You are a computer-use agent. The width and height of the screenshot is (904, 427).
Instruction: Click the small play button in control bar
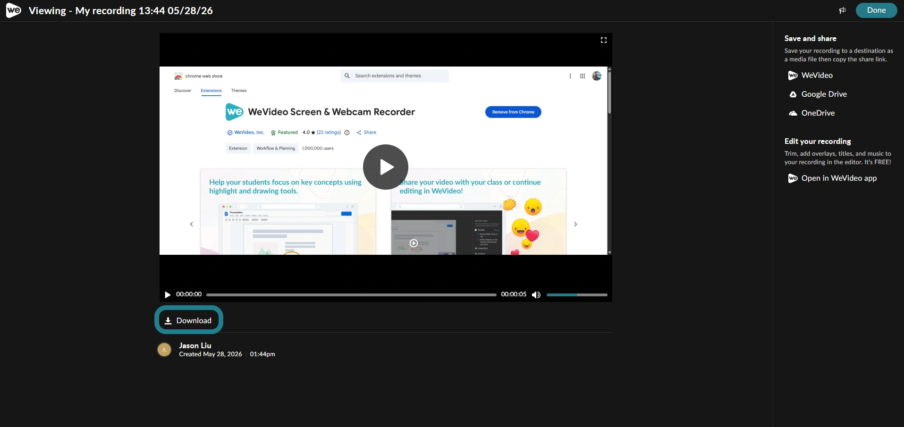pos(168,294)
